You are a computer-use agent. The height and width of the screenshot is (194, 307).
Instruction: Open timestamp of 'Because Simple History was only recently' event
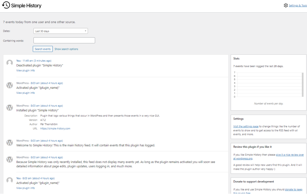click(47, 157)
